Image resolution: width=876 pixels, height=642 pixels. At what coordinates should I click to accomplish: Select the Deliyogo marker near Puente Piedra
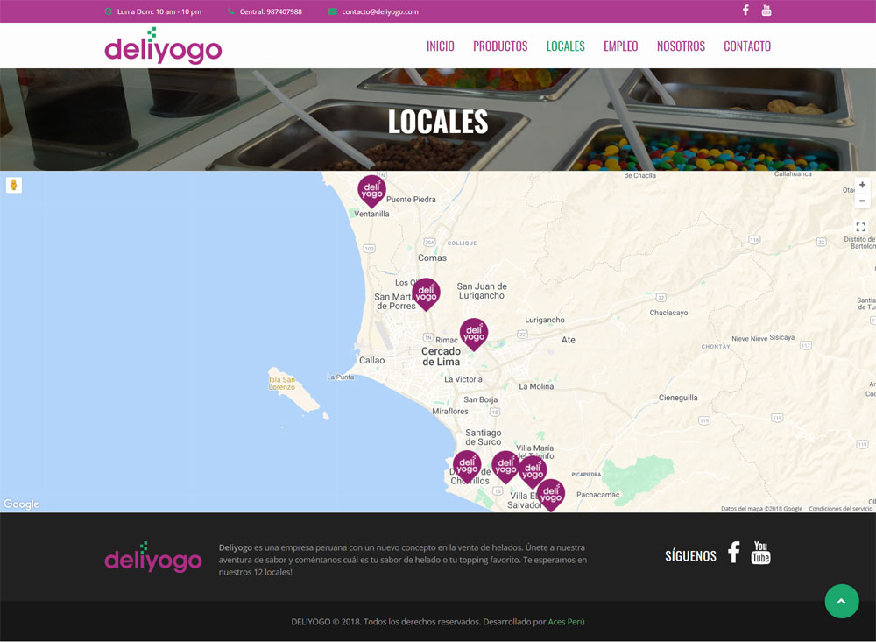coord(371,191)
